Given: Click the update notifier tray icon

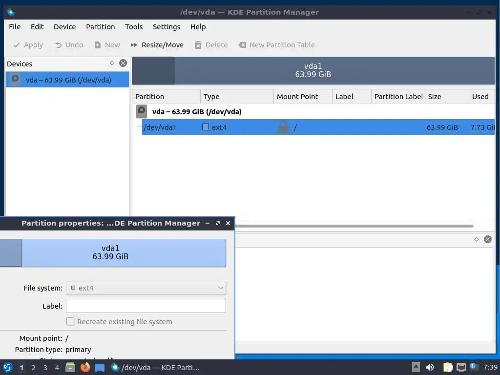Looking at the screenshot, I should click(x=474, y=367).
